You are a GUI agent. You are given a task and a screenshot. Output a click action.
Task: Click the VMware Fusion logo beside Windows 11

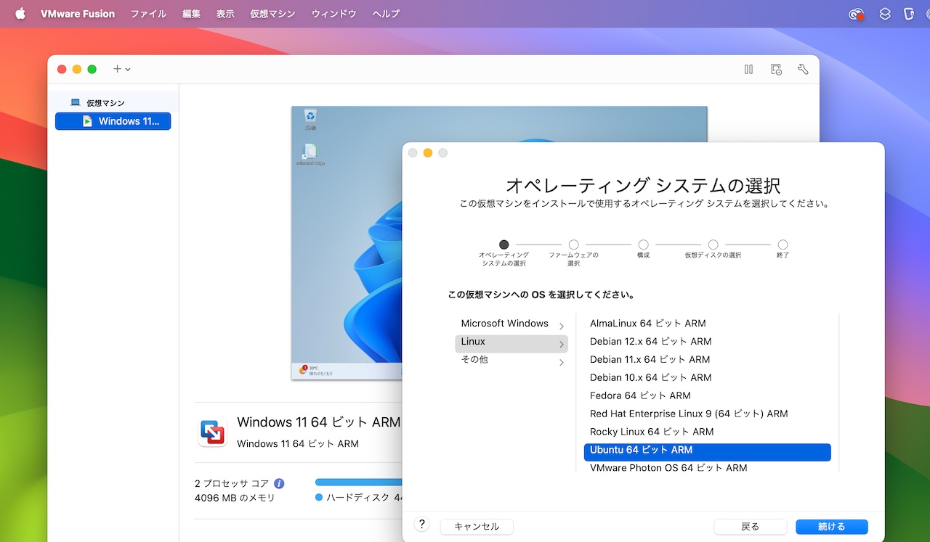(x=213, y=432)
